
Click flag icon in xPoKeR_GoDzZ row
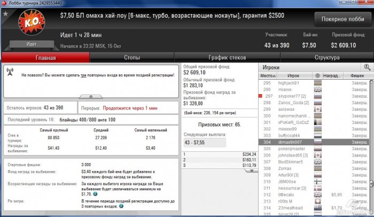click(318, 122)
